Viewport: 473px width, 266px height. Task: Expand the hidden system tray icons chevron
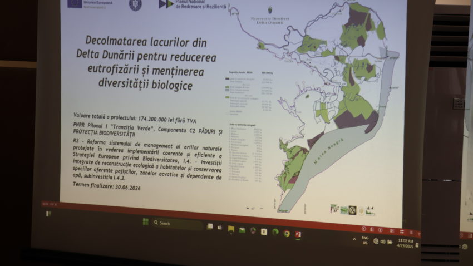pos(354,239)
